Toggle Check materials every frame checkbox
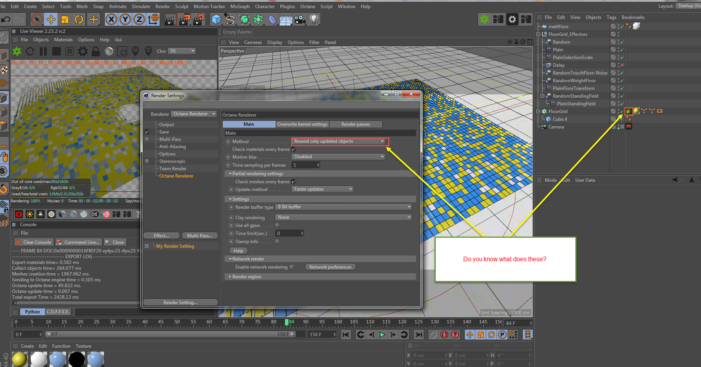Viewport: 701px width, 367px height. pyautogui.click(x=293, y=149)
